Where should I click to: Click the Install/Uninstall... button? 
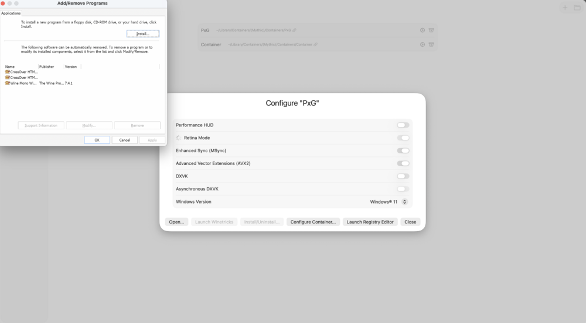pyautogui.click(x=261, y=222)
